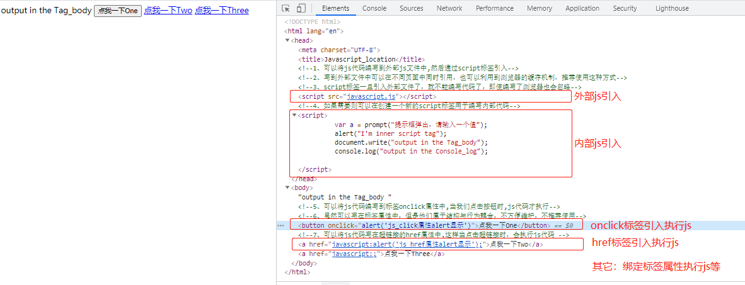
Task: Select the comment starting with <!--6
Action: point(442,216)
